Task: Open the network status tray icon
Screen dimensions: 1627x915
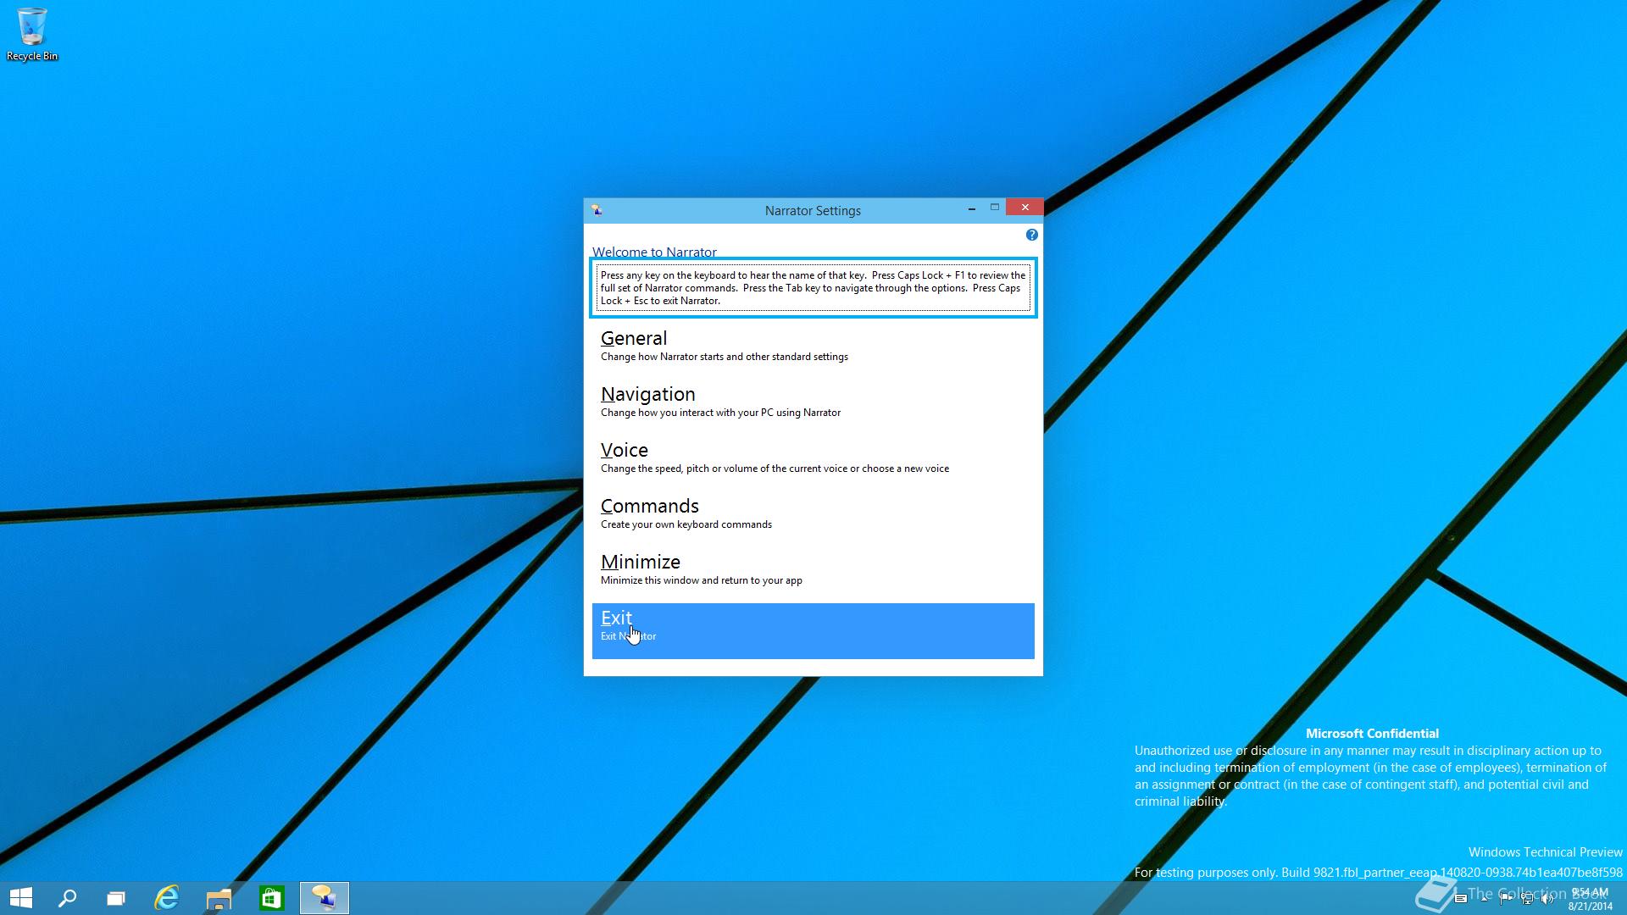Action: [x=1527, y=899]
